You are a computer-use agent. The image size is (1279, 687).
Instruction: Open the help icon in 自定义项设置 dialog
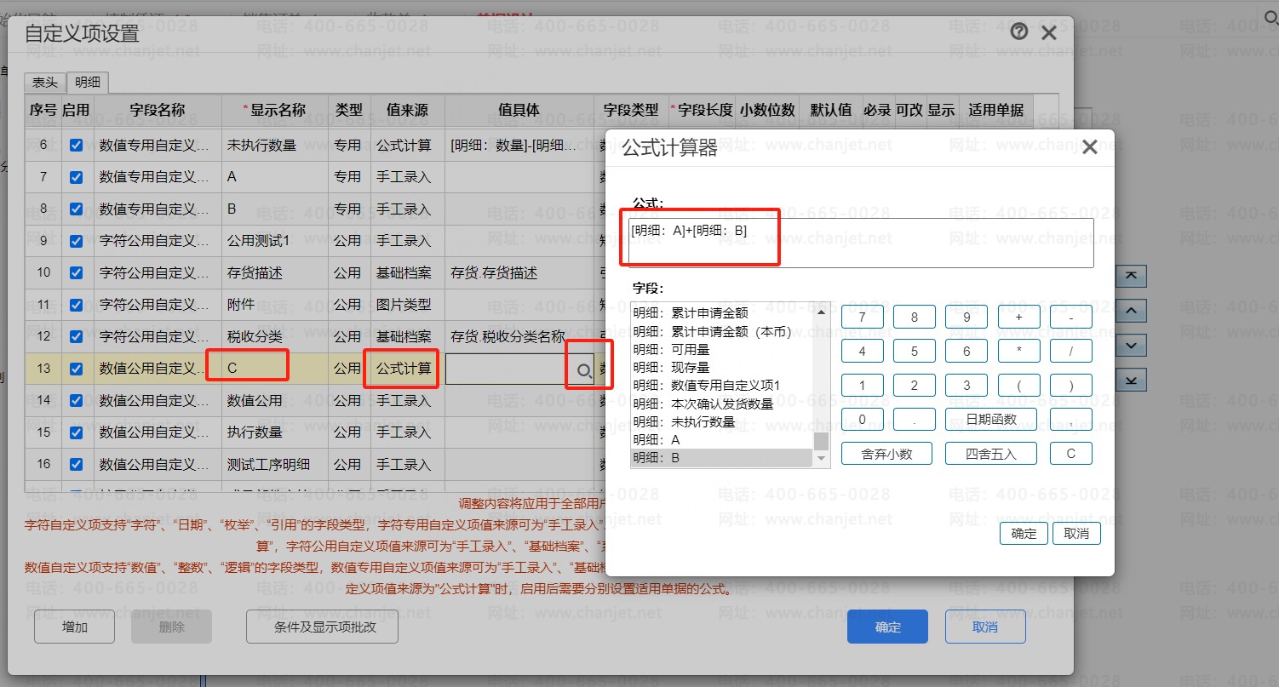tap(1018, 32)
